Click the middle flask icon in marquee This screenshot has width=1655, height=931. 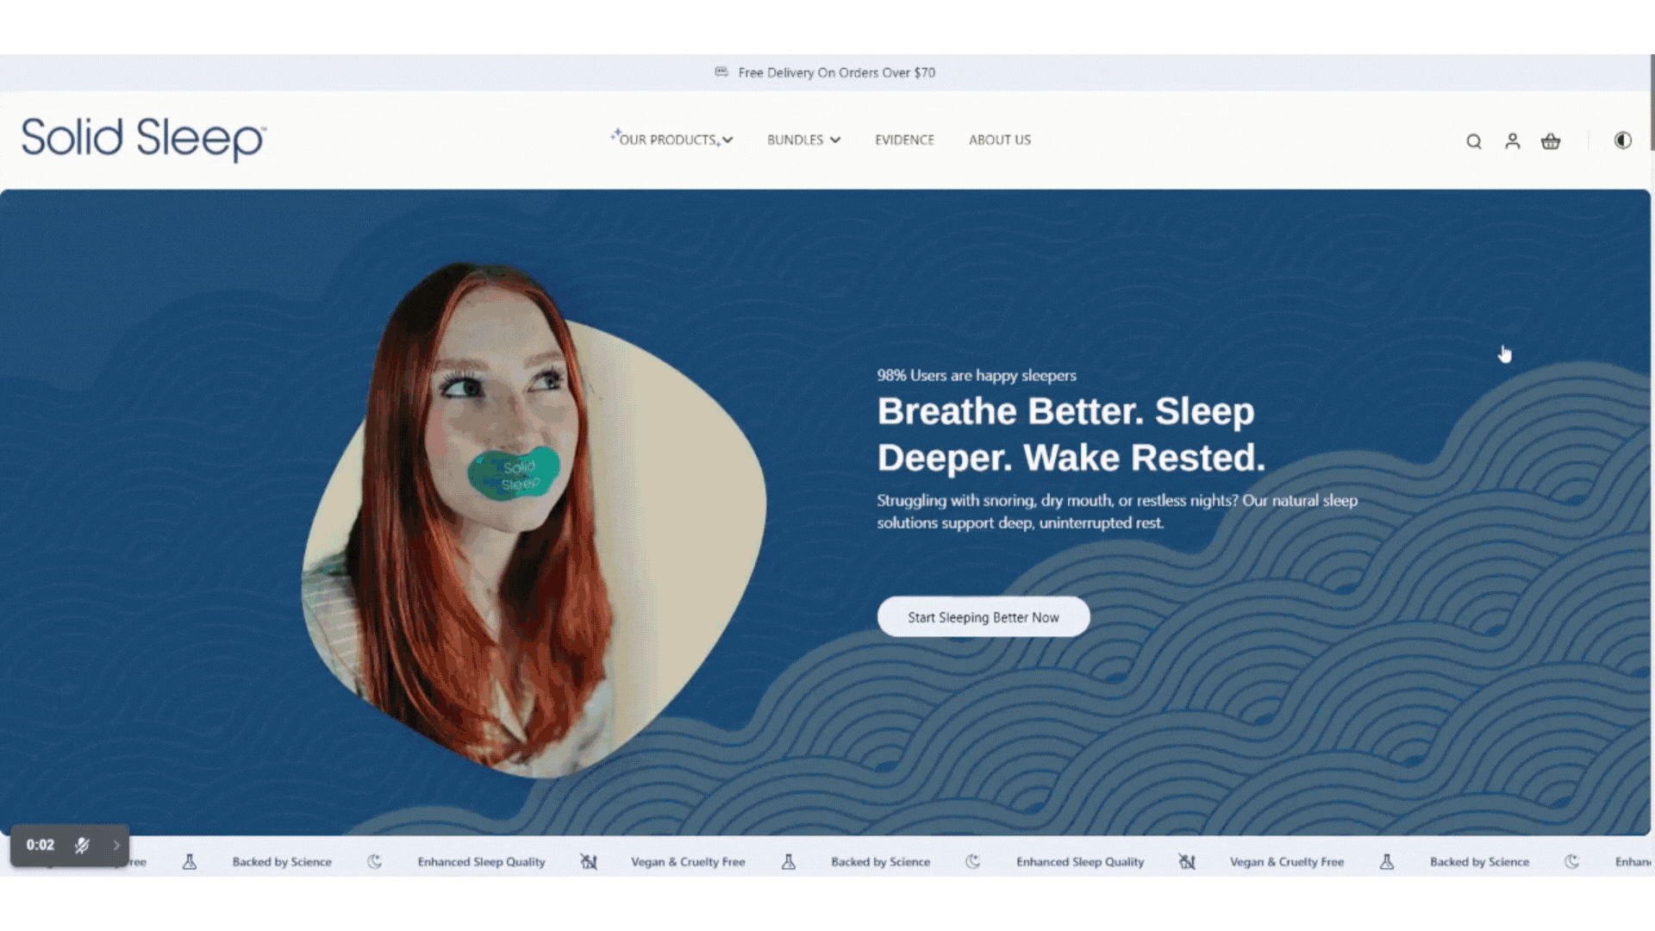[788, 862]
